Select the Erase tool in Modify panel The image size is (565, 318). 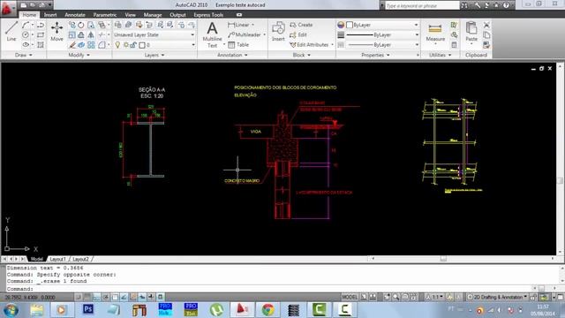tap(72, 45)
